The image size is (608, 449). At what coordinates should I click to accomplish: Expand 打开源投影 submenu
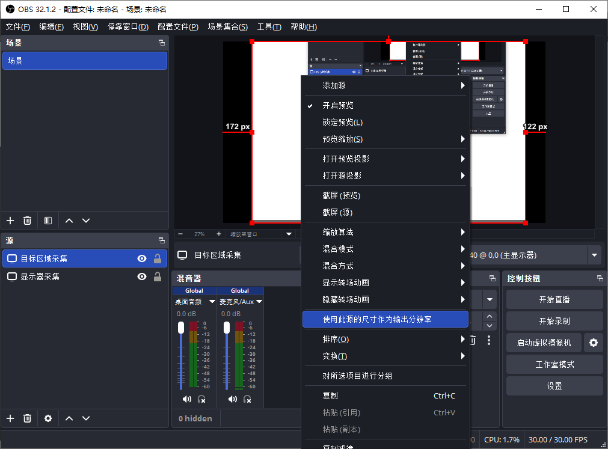385,176
